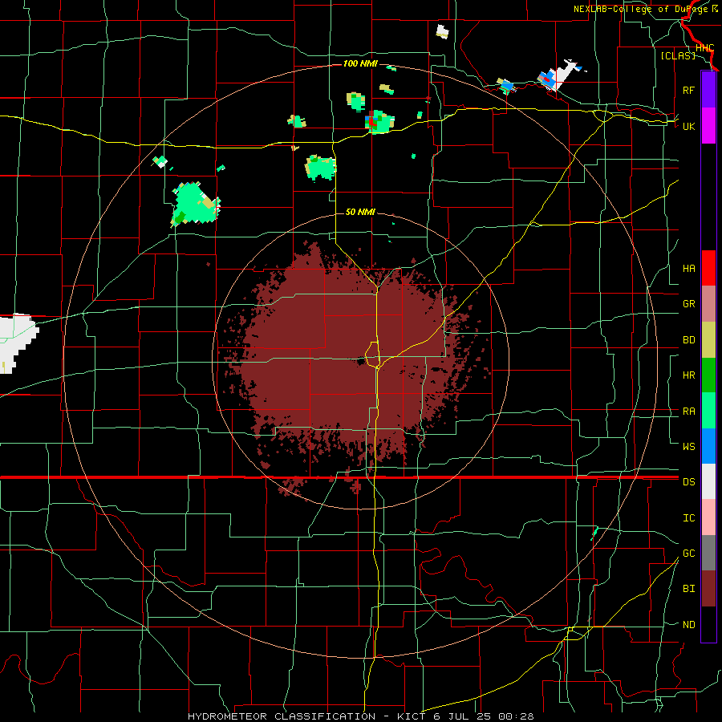Click the purple RF color swatch in legend
The height and width of the screenshot is (722, 722).
point(708,90)
